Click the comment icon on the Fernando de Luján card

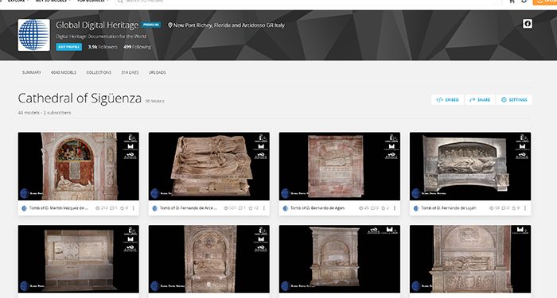pos(504,208)
